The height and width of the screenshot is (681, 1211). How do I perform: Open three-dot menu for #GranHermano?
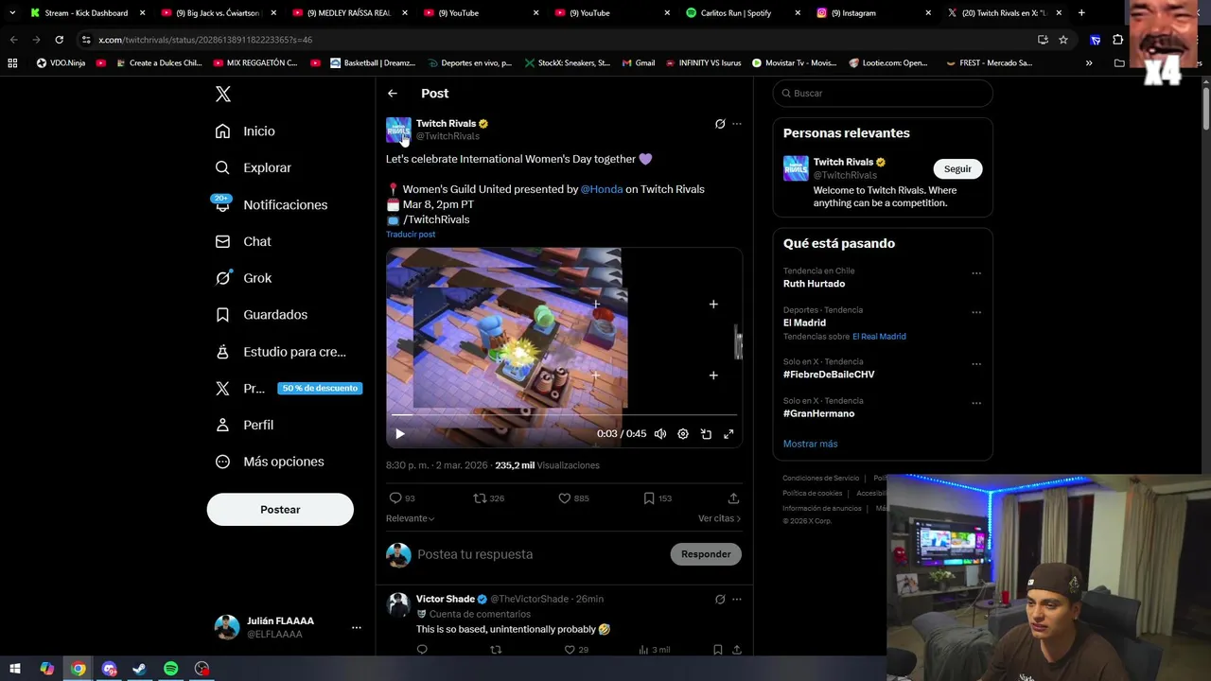[976, 403]
